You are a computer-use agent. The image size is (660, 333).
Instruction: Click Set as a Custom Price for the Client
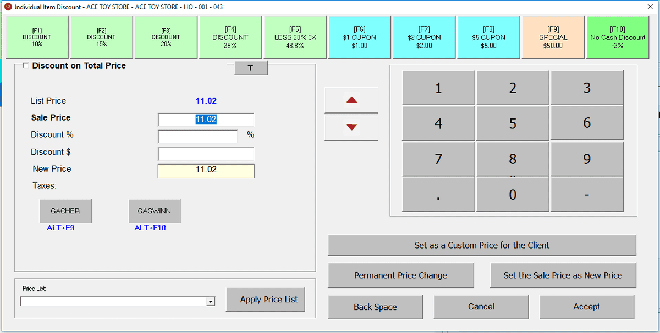click(x=482, y=245)
